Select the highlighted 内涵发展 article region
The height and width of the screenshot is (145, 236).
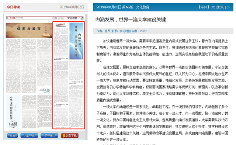coord(69,75)
